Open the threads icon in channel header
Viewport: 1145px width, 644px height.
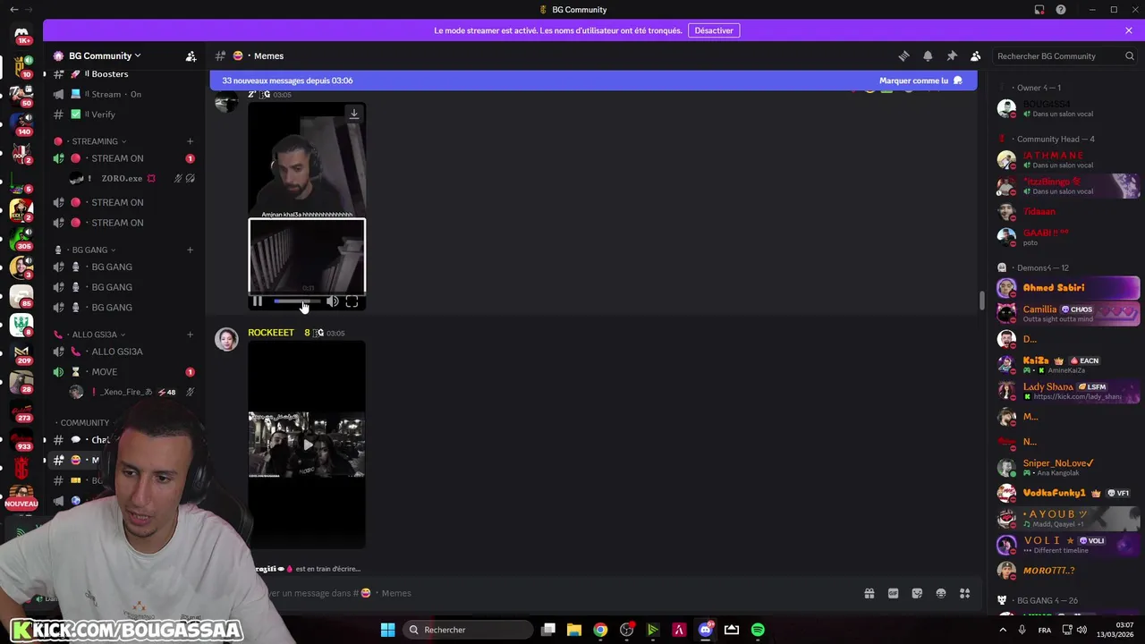[x=903, y=55]
